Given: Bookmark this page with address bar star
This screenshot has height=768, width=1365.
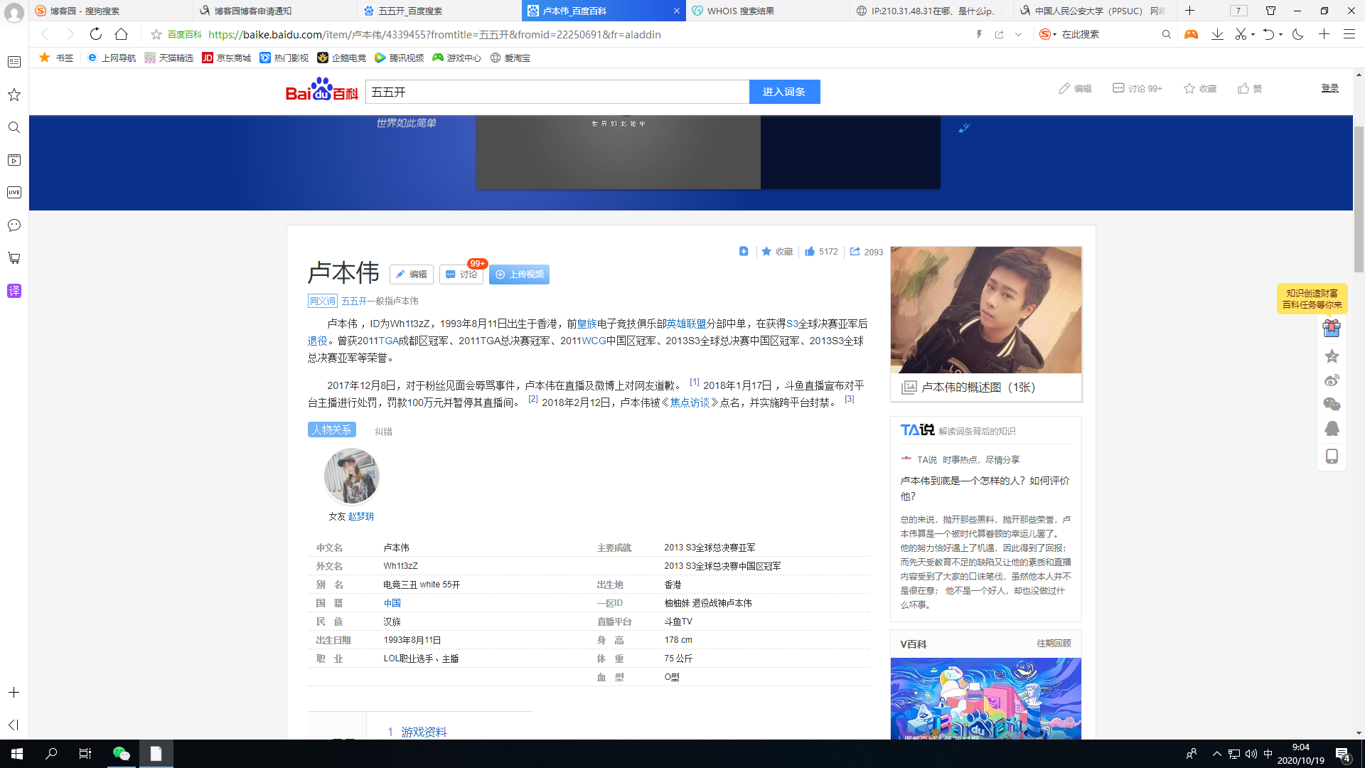Looking at the screenshot, I should pyautogui.click(x=156, y=34).
